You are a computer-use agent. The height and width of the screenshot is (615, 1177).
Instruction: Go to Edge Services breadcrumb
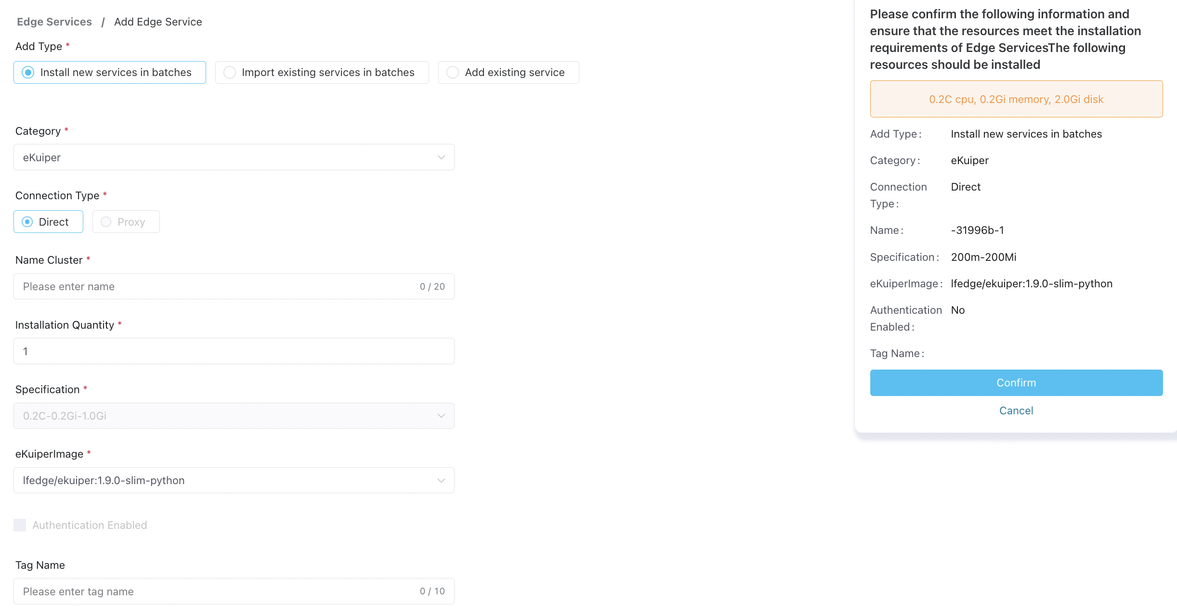(x=54, y=22)
